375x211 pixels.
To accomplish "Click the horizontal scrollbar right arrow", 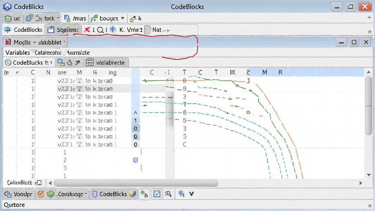I will (x=361, y=183).
